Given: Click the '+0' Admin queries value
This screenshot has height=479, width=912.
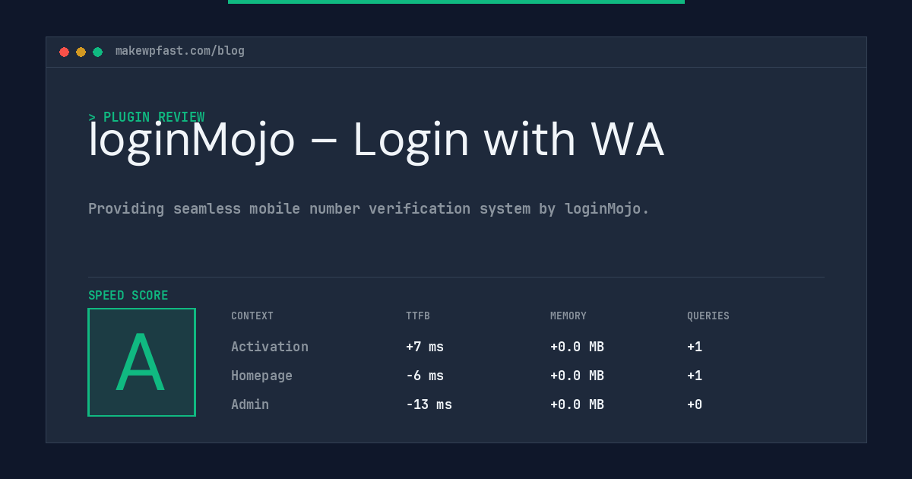Looking at the screenshot, I should click(x=695, y=404).
